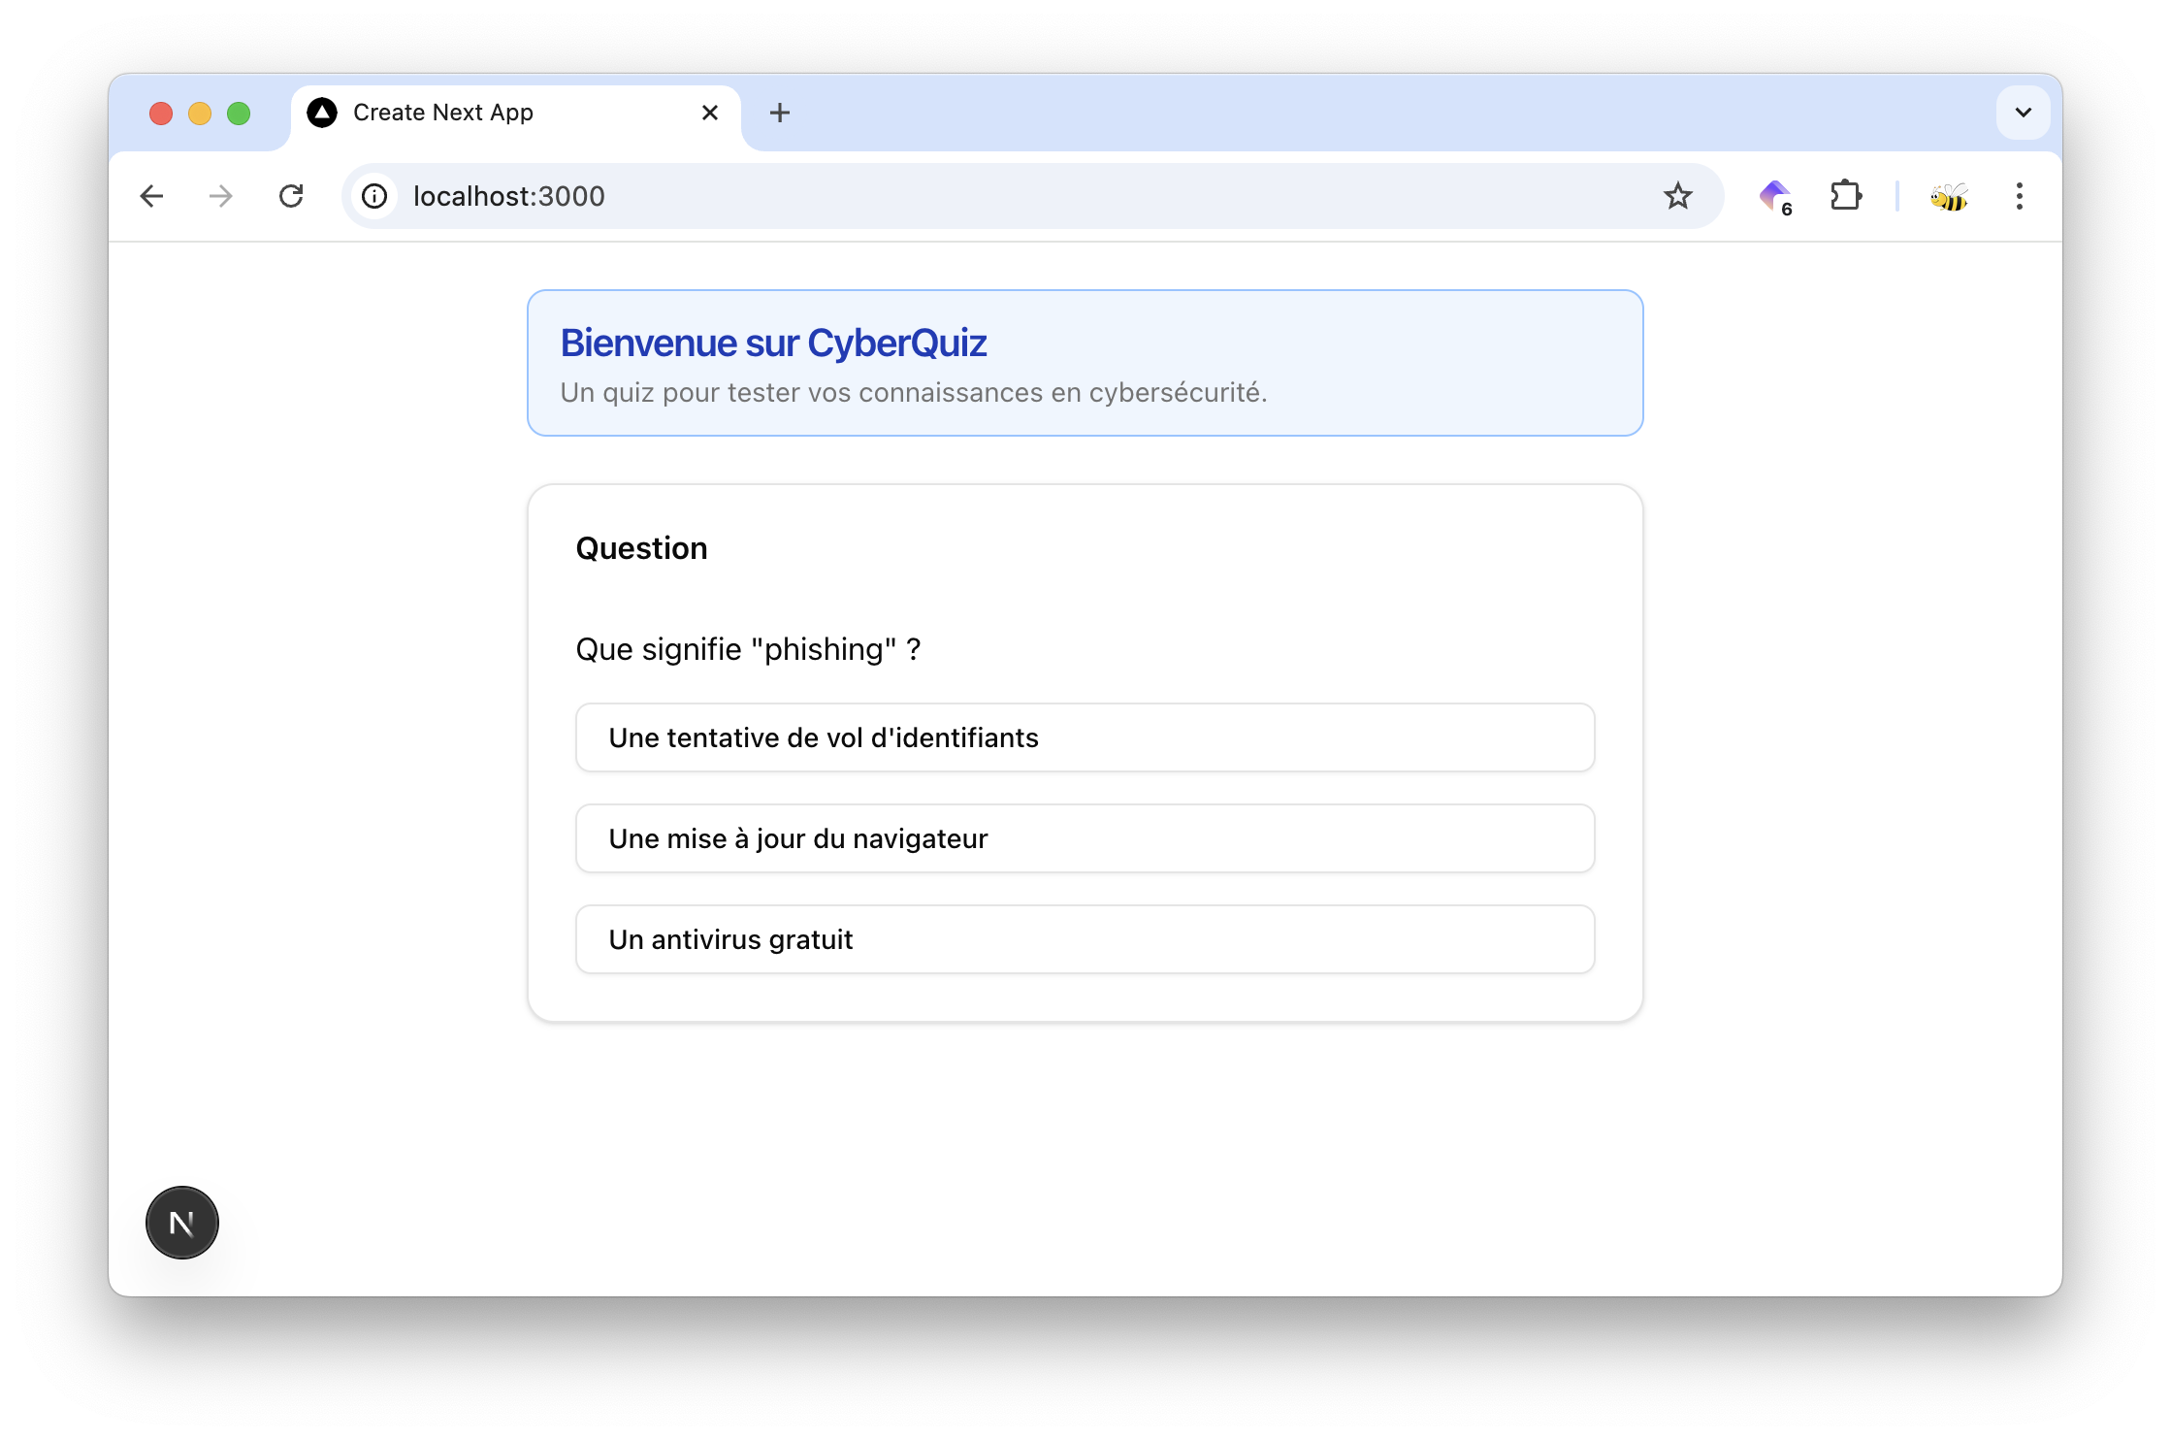The width and height of the screenshot is (2171, 1440).
Task: Click the bee profile avatar
Action: pos(1948,197)
